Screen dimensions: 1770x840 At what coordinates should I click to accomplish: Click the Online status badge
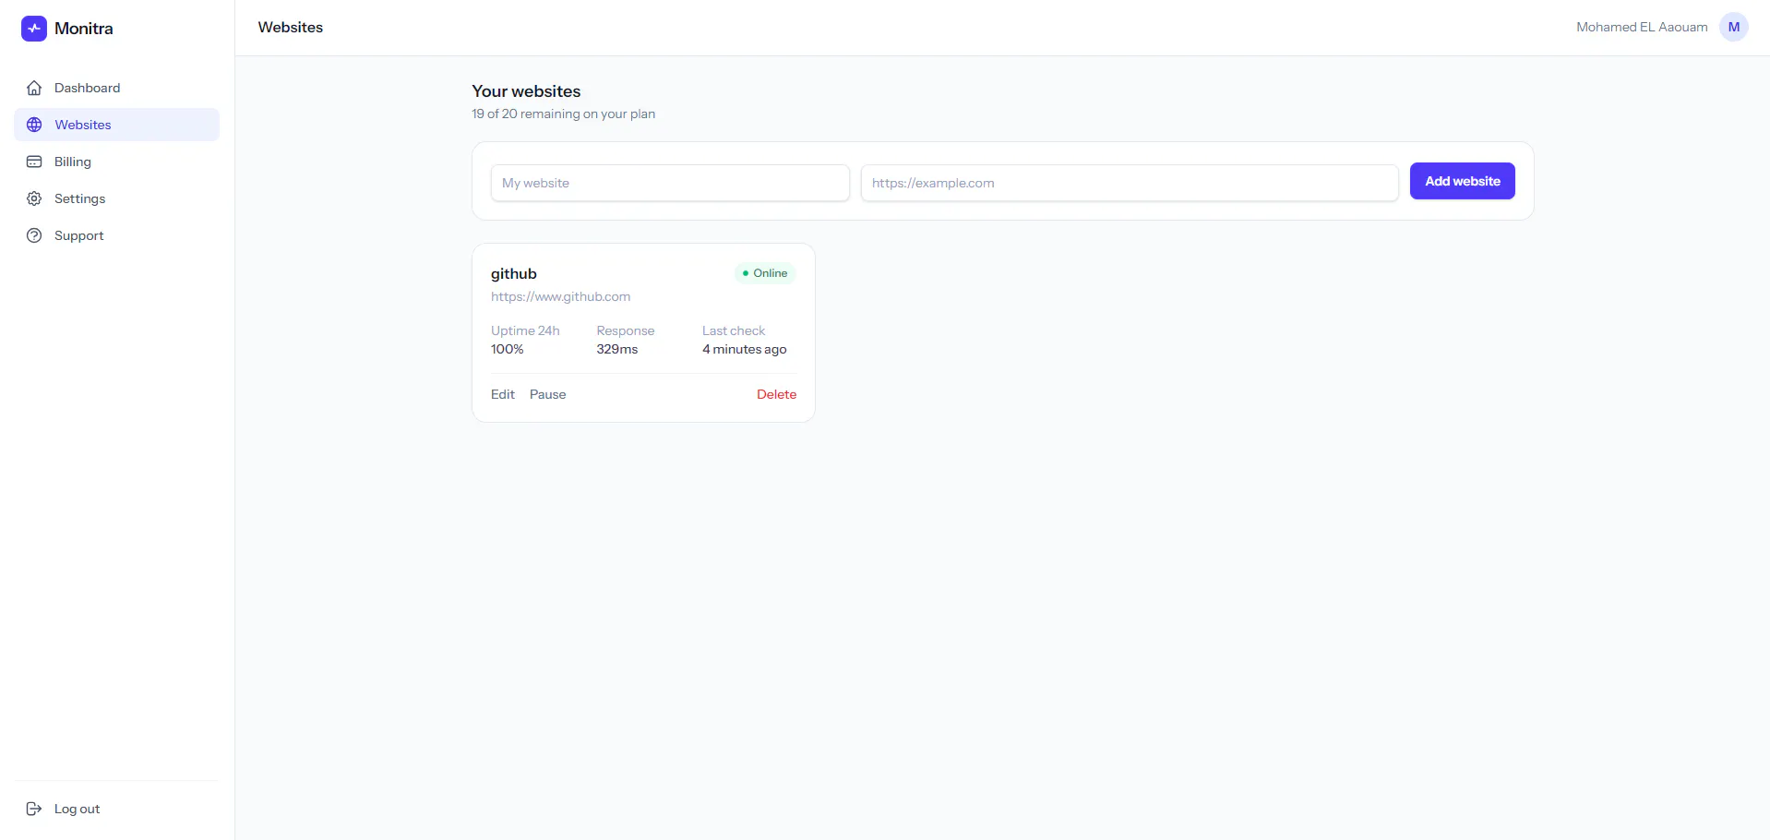tap(765, 273)
